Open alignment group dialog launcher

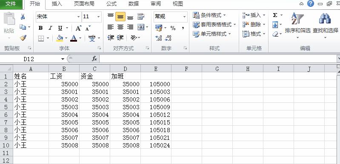(x=148, y=48)
